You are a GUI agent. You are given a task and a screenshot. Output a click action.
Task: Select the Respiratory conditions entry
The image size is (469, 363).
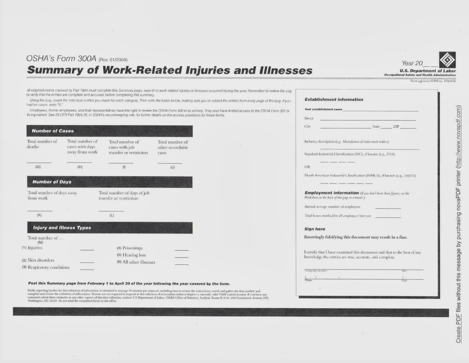click(x=48, y=267)
